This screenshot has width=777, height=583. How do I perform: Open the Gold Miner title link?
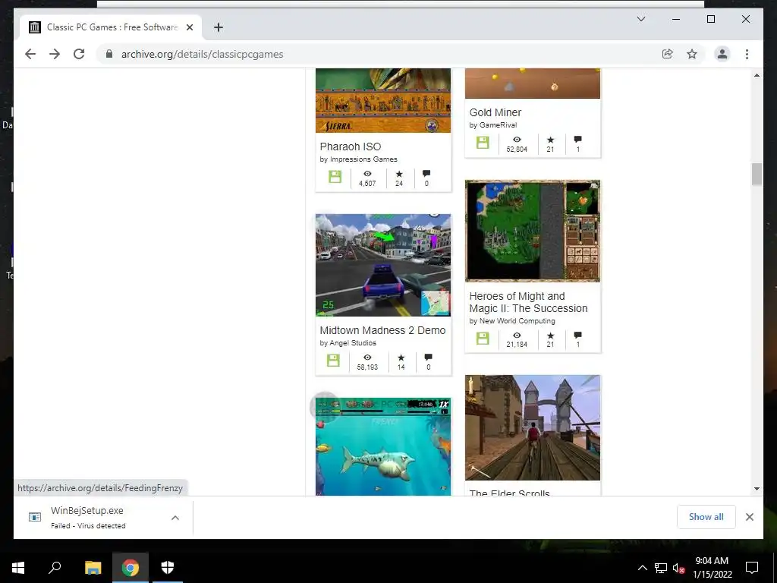tap(495, 112)
